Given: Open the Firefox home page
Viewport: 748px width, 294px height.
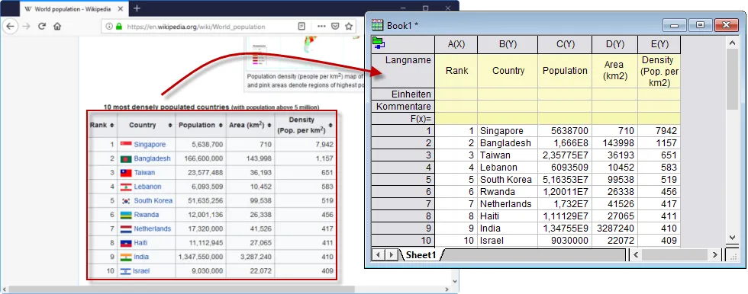Looking at the screenshot, I should [x=57, y=26].
